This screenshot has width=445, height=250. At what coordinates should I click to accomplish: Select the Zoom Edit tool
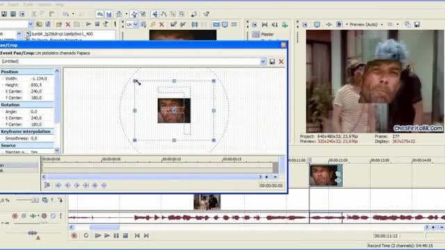pos(181,14)
